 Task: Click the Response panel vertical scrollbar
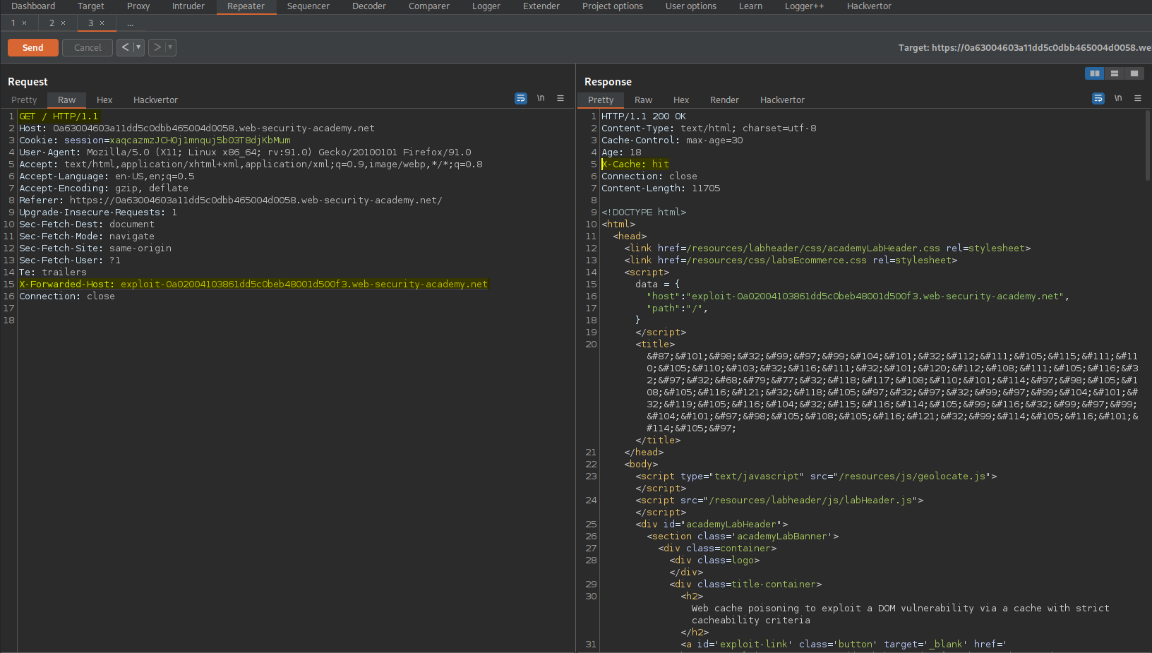pos(1148,145)
